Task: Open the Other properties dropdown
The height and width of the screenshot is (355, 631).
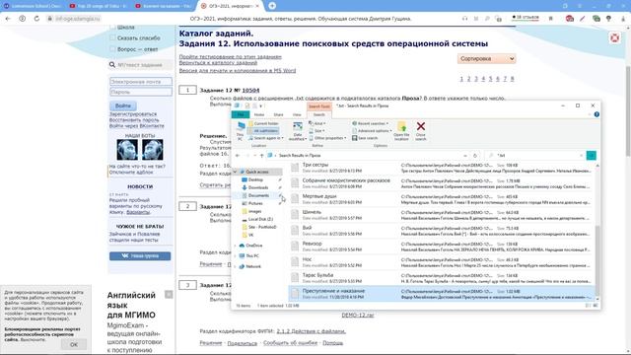Action: tap(327, 138)
